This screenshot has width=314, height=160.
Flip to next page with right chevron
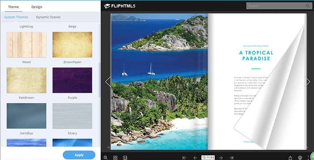tap(308, 81)
